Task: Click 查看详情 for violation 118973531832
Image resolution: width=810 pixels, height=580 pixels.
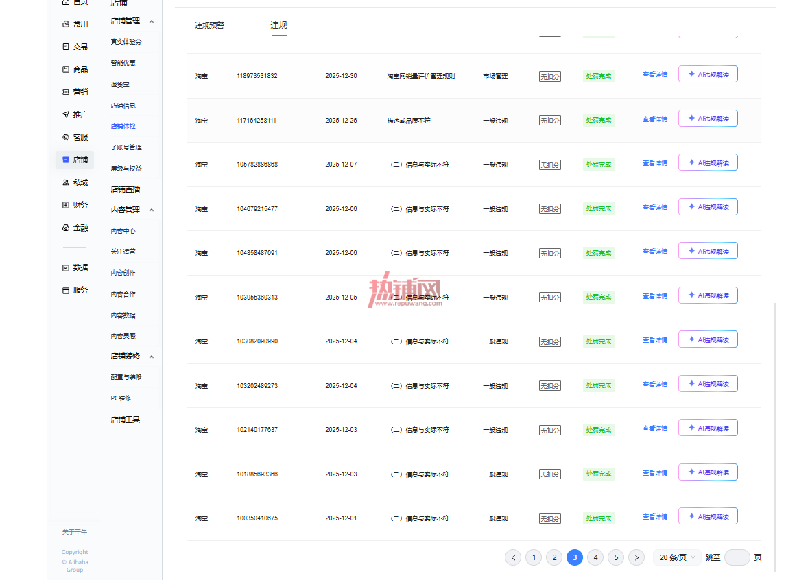Action: pos(654,75)
